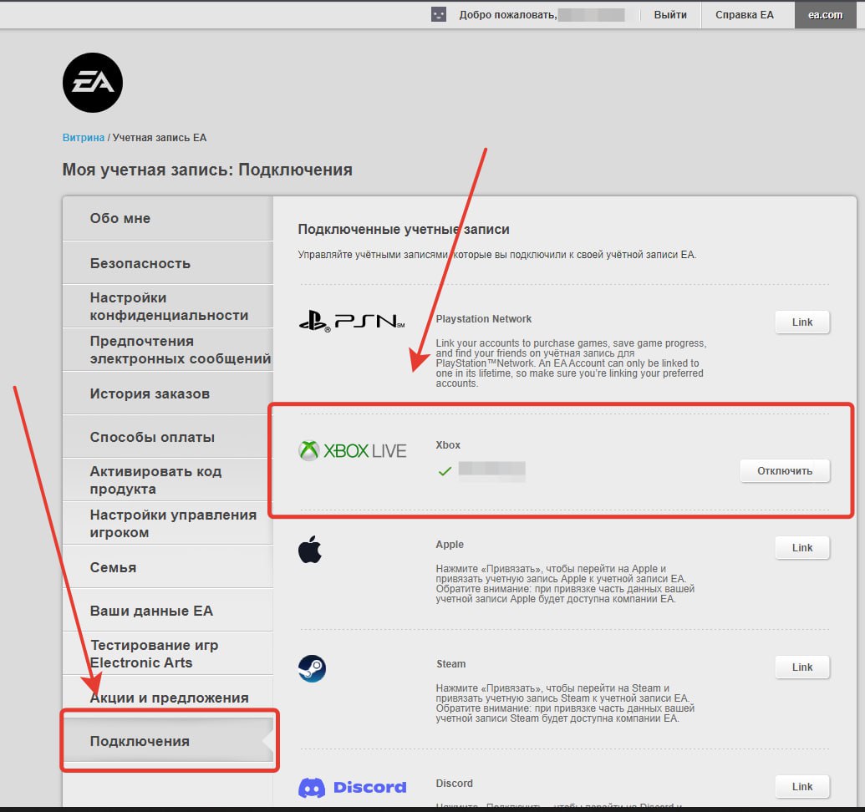Click the user avatar icon in top bar
The width and height of the screenshot is (865, 812).
439,14
